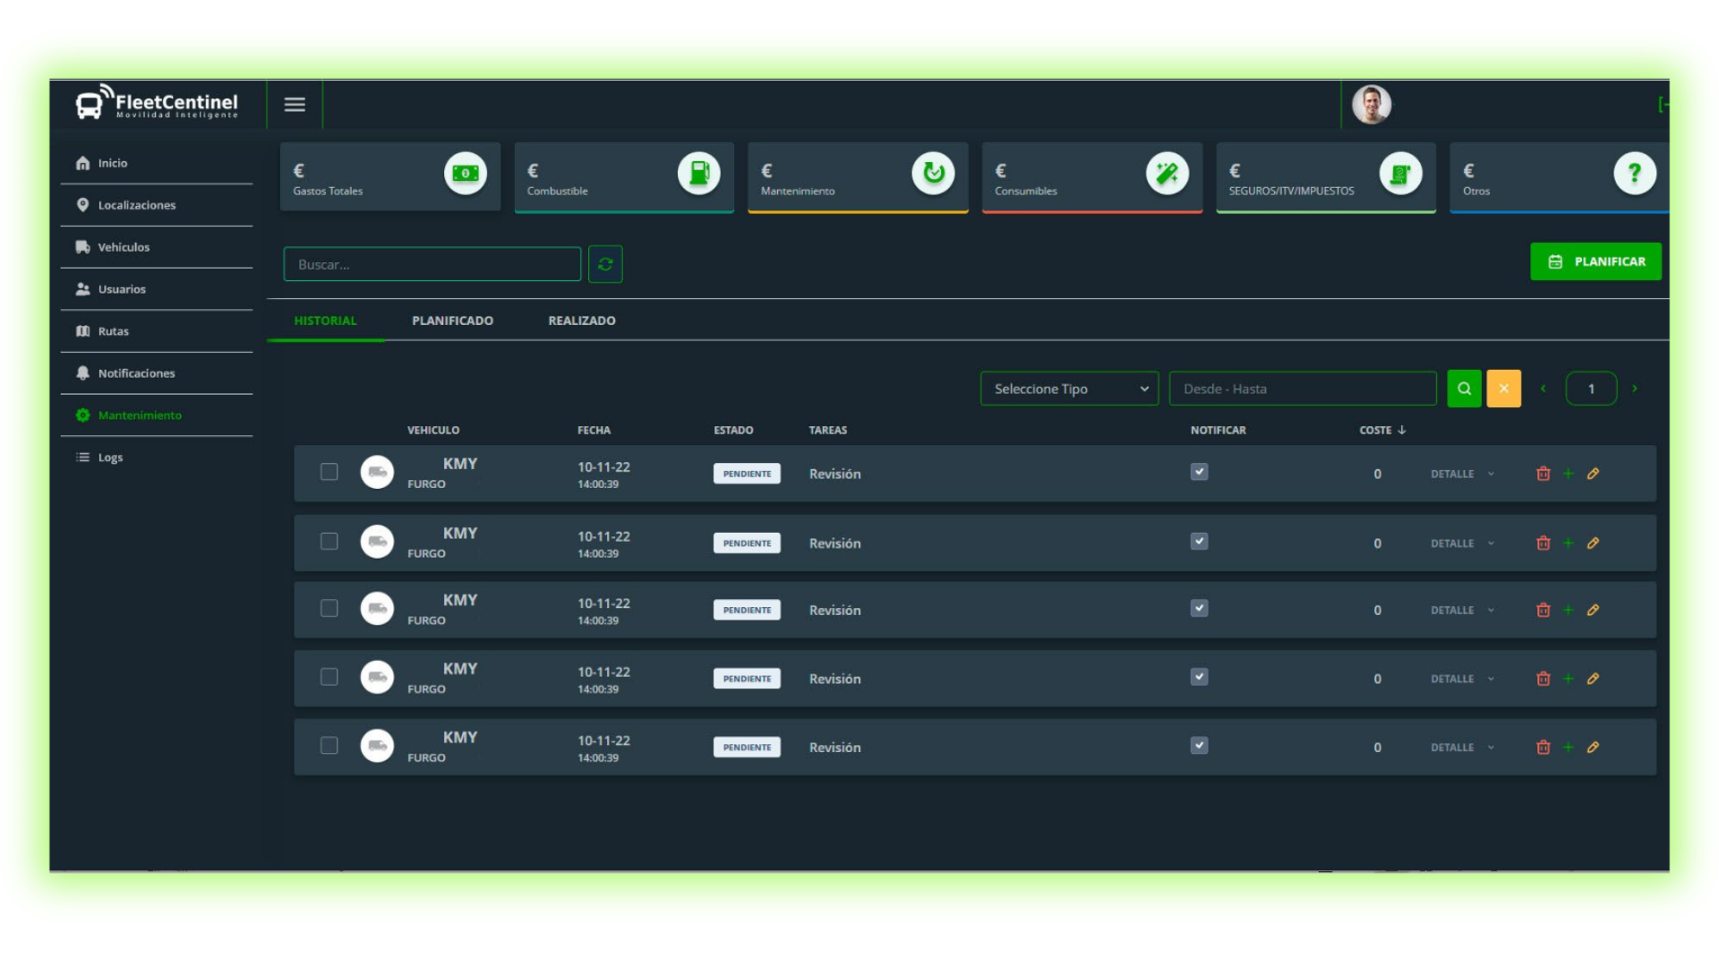Click the TAREAS column header
This screenshot has height=967, width=1719.
[x=828, y=431]
